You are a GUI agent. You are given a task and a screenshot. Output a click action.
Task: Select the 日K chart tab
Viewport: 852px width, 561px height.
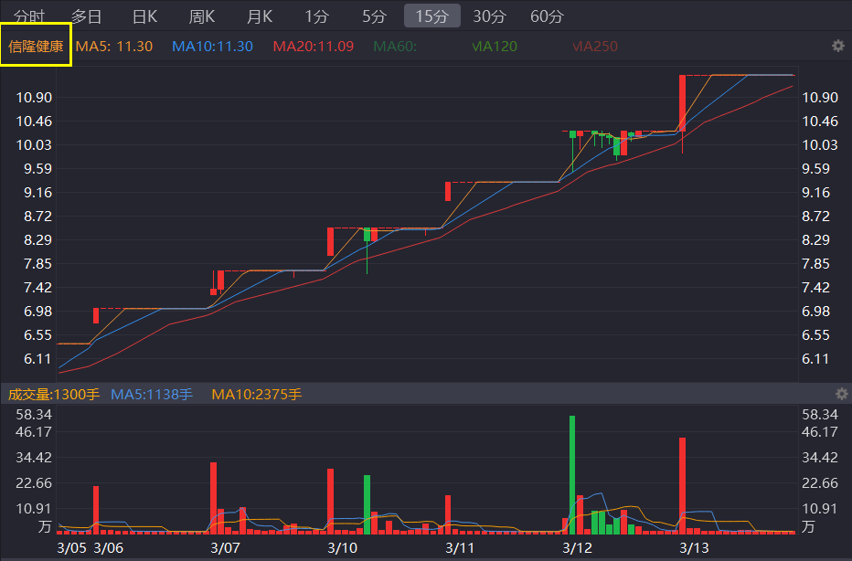coord(144,16)
